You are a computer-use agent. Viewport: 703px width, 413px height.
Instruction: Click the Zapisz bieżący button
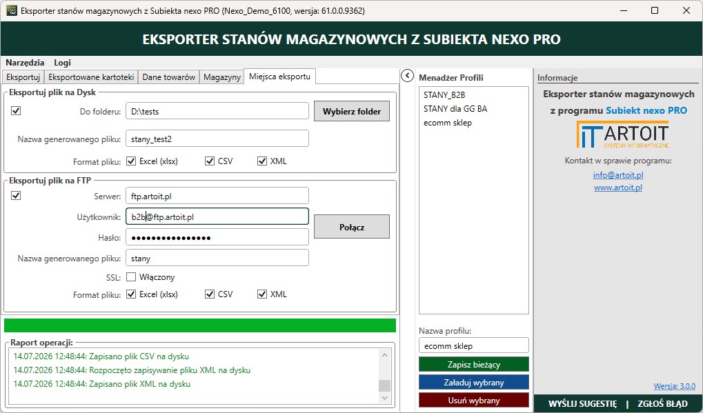coord(474,364)
